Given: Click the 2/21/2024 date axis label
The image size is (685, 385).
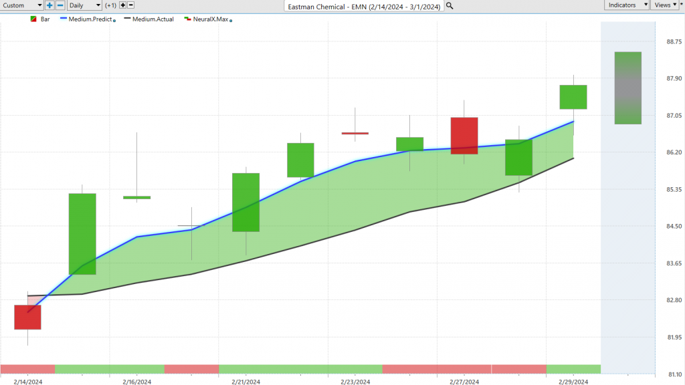Looking at the screenshot, I should pos(246,382).
